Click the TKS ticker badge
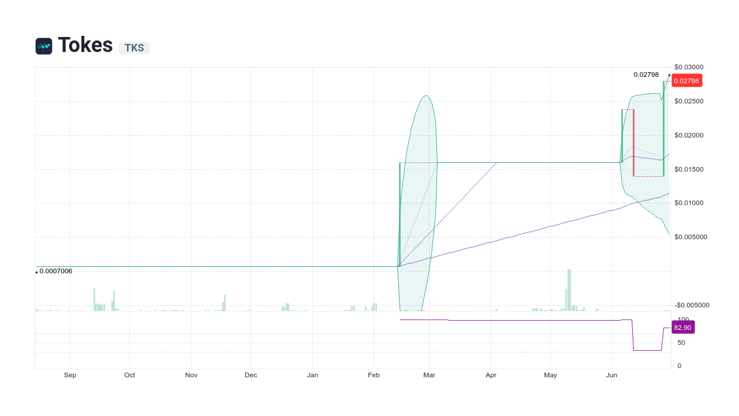Image resolution: width=739 pixels, height=416 pixels. click(134, 48)
